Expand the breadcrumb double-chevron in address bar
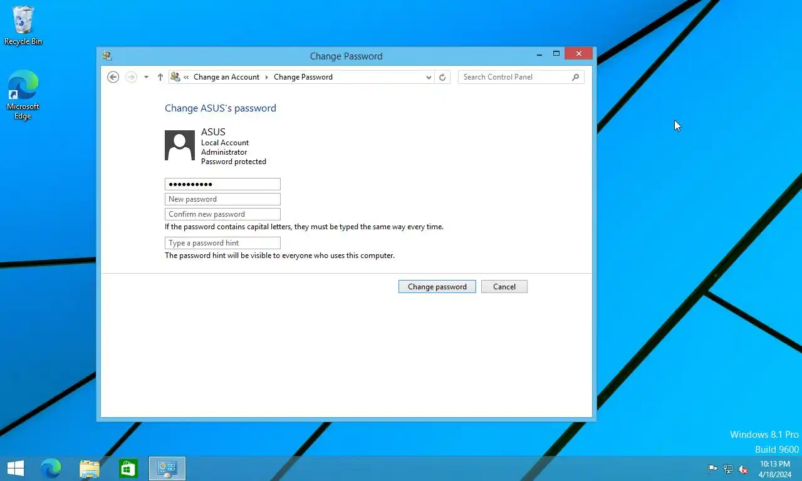The height and width of the screenshot is (481, 802). [186, 77]
